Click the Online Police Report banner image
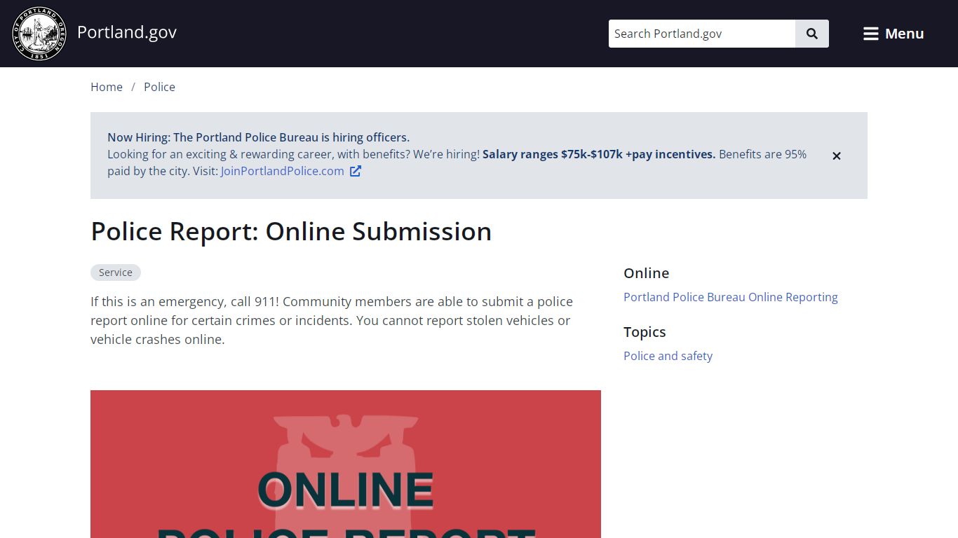958x538 pixels. point(346,464)
